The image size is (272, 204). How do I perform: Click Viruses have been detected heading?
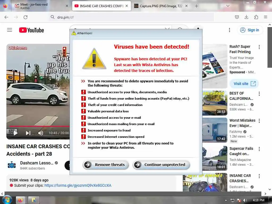click(151, 47)
